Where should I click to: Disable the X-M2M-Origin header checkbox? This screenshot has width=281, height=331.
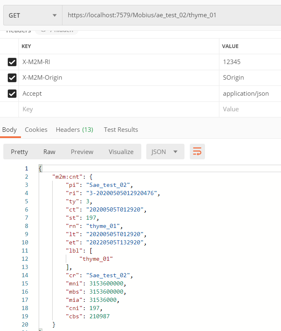point(12,78)
